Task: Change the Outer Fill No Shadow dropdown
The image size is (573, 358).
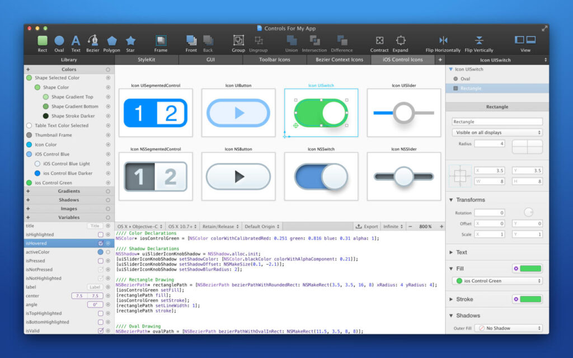Action: tap(508, 328)
